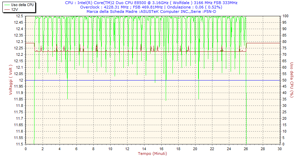302x163 pixels.
Task: Click the 11.85 tick on voltage axis
Action: tap(19, 99)
